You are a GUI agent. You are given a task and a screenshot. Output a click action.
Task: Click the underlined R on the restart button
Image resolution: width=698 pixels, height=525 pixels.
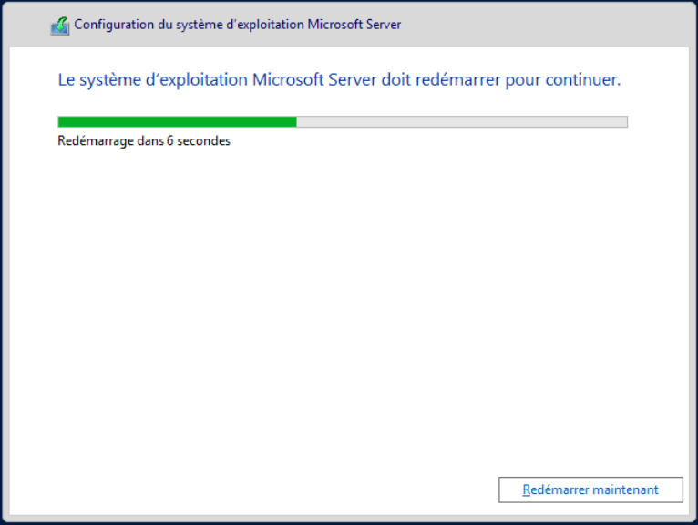(x=527, y=489)
